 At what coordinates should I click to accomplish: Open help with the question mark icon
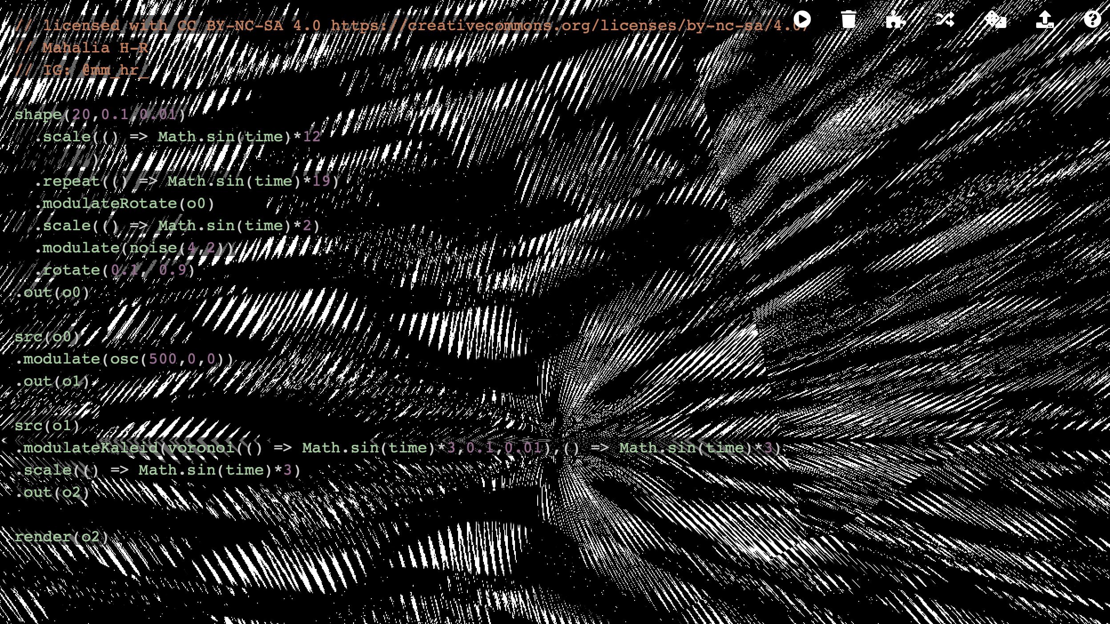(1092, 20)
